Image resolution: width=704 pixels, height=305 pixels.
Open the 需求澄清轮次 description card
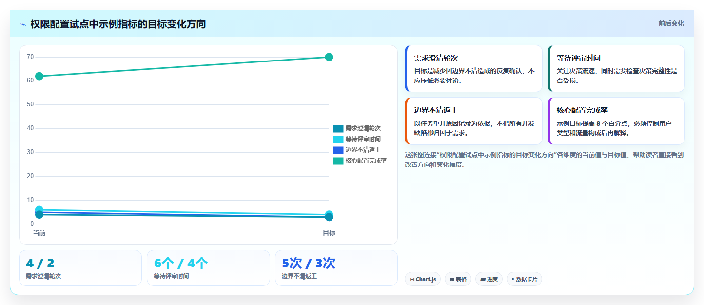[473, 68]
